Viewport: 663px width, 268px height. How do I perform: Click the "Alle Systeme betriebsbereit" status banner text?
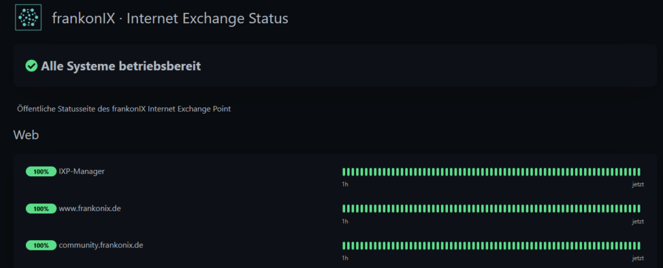[x=120, y=66]
